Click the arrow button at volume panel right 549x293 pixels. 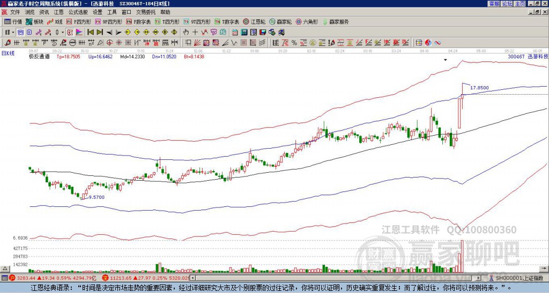[x=545, y=268]
